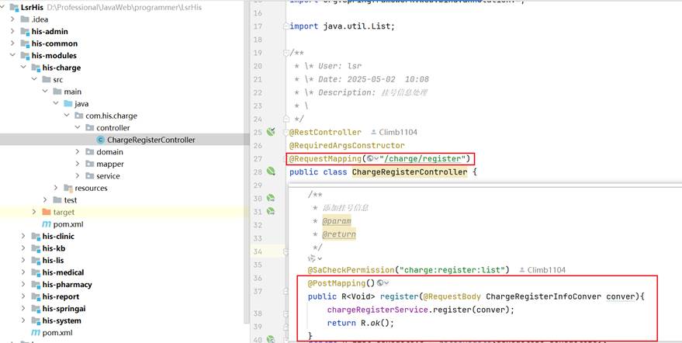Viewport: 682px width, 343px height.
Task: Click the gutter icon on line 28
Action: click(271, 171)
